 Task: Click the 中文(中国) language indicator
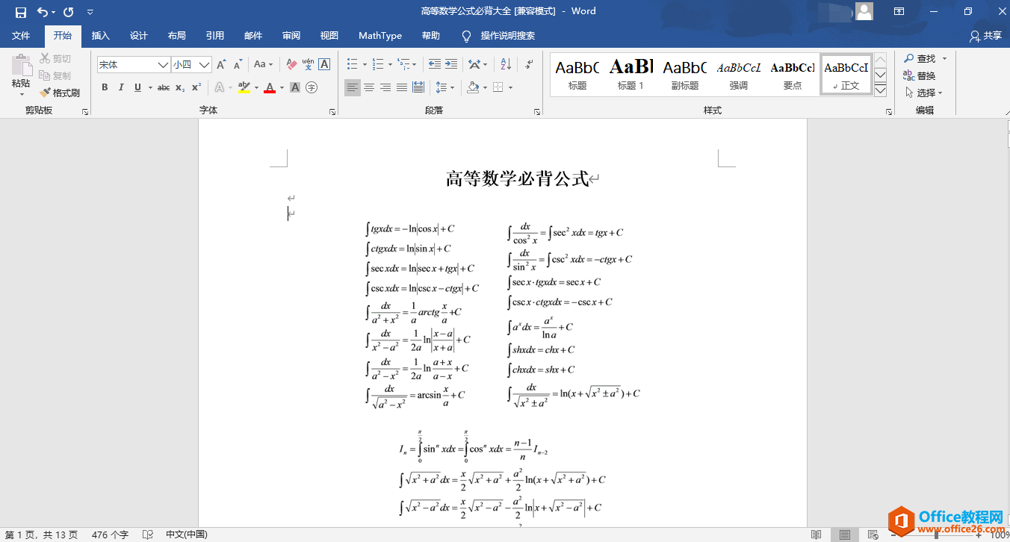(x=186, y=535)
